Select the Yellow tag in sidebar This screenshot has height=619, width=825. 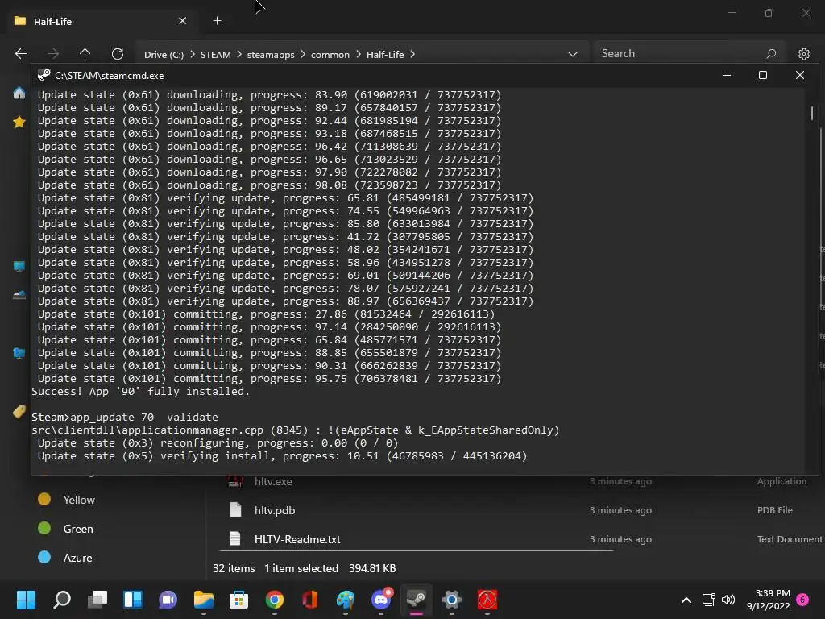tap(79, 500)
